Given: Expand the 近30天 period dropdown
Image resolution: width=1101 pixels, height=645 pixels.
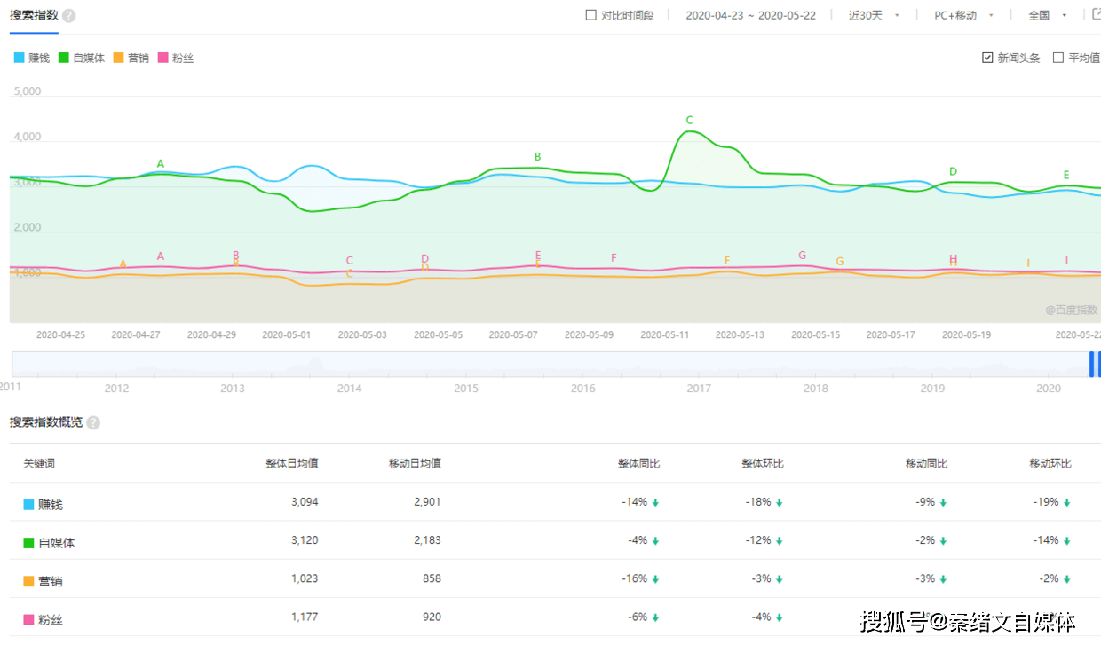Looking at the screenshot, I should click(875, 15).
